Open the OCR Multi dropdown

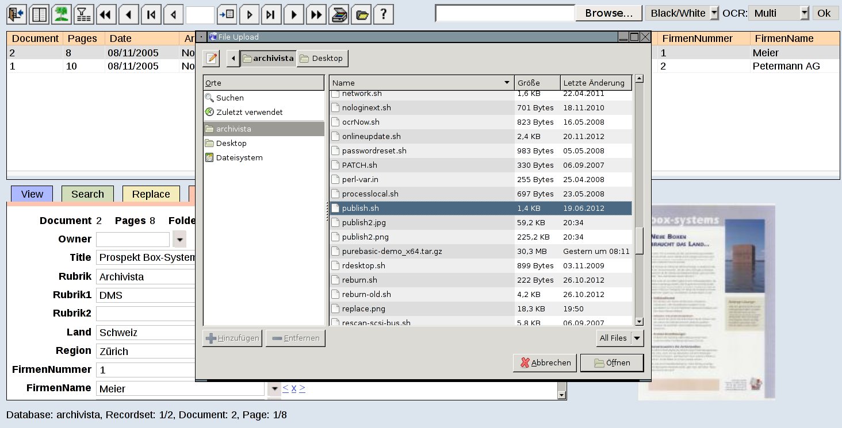tap(779, 13)
